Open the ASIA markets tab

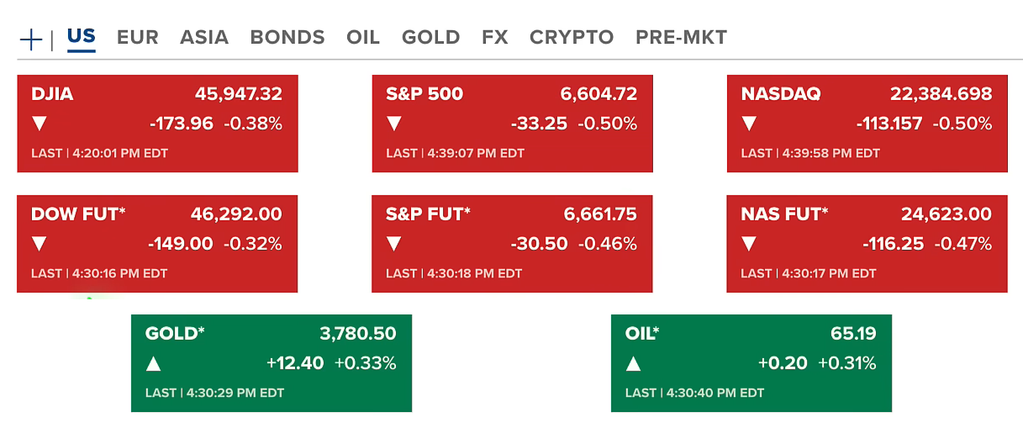pos(203,38)
